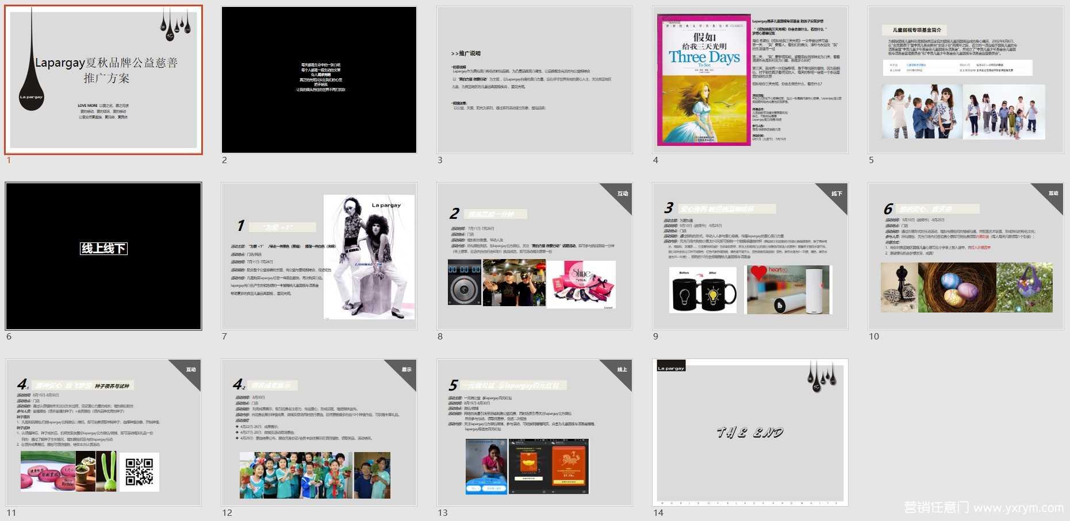Select slide 7 with fashion models photo

point(319,256)
